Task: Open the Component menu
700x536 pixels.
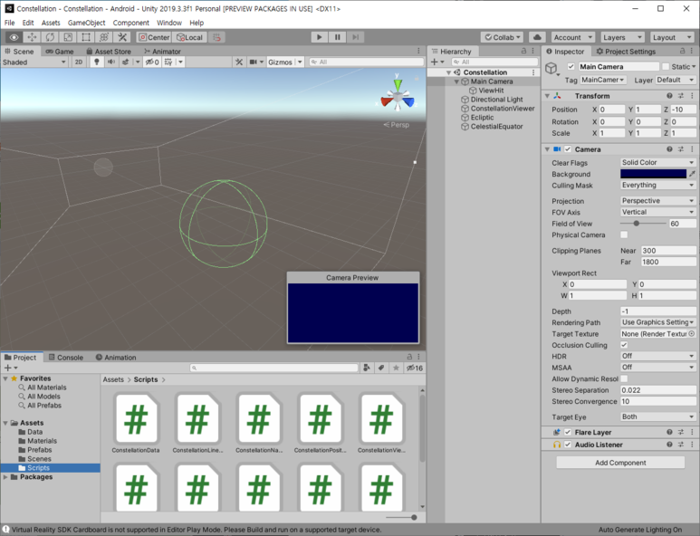Action: coord(130,23)
